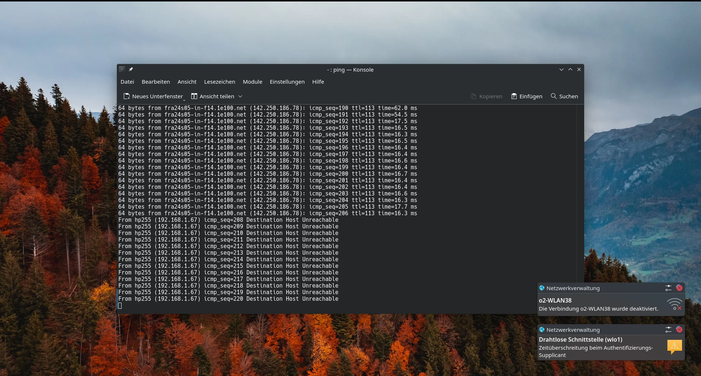Click Suchen to search terminal output

(x=564, y=96)
